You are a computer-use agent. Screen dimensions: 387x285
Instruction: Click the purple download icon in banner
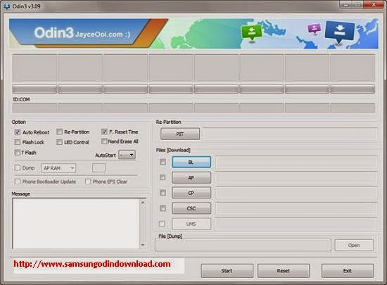(x=315, y=28)
